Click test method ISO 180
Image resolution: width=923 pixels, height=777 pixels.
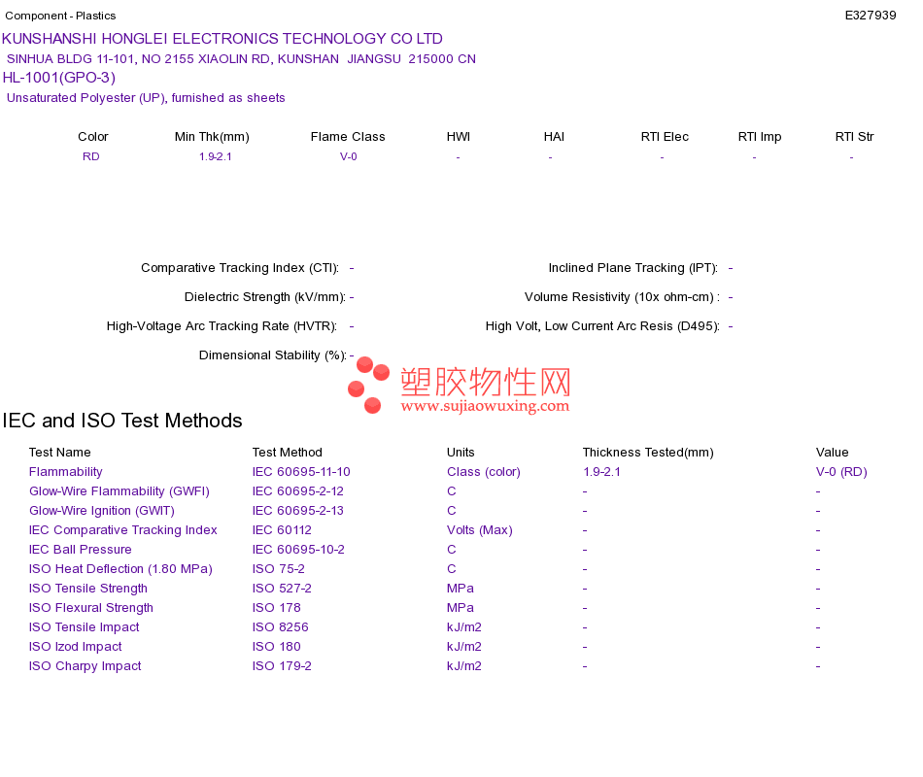click(x=276, y=646)
